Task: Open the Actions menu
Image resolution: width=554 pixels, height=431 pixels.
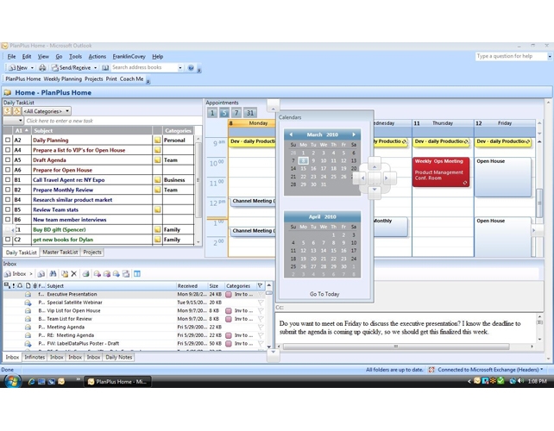Action: 98,57
